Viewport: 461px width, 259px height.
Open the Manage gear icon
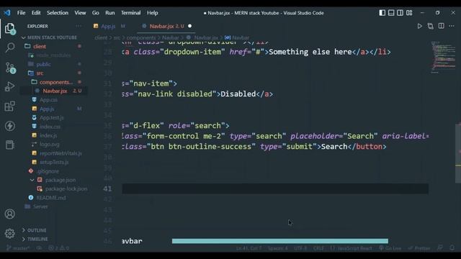point(9,233)
